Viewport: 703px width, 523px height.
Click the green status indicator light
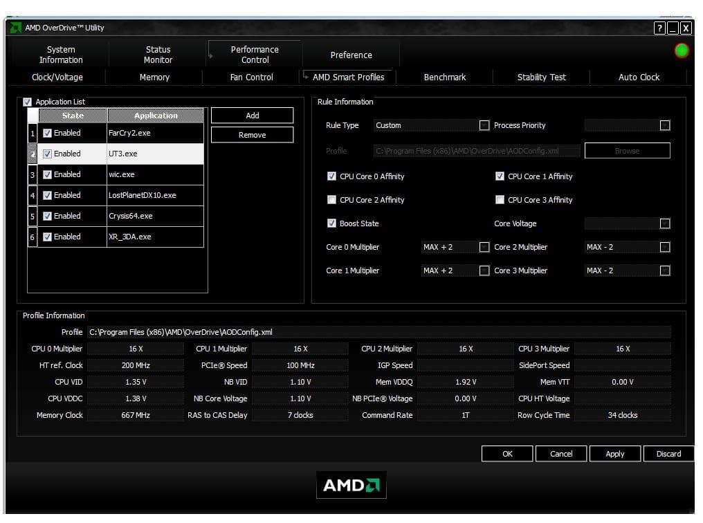[x=682, y=51]
